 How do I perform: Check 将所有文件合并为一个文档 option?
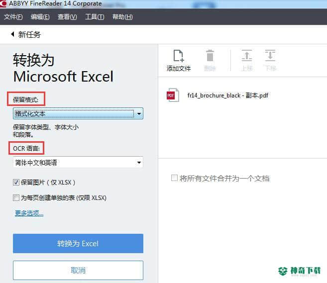pos(174,178)
